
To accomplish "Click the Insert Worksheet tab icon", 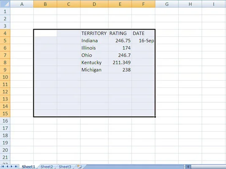I will tap(79, 166).
